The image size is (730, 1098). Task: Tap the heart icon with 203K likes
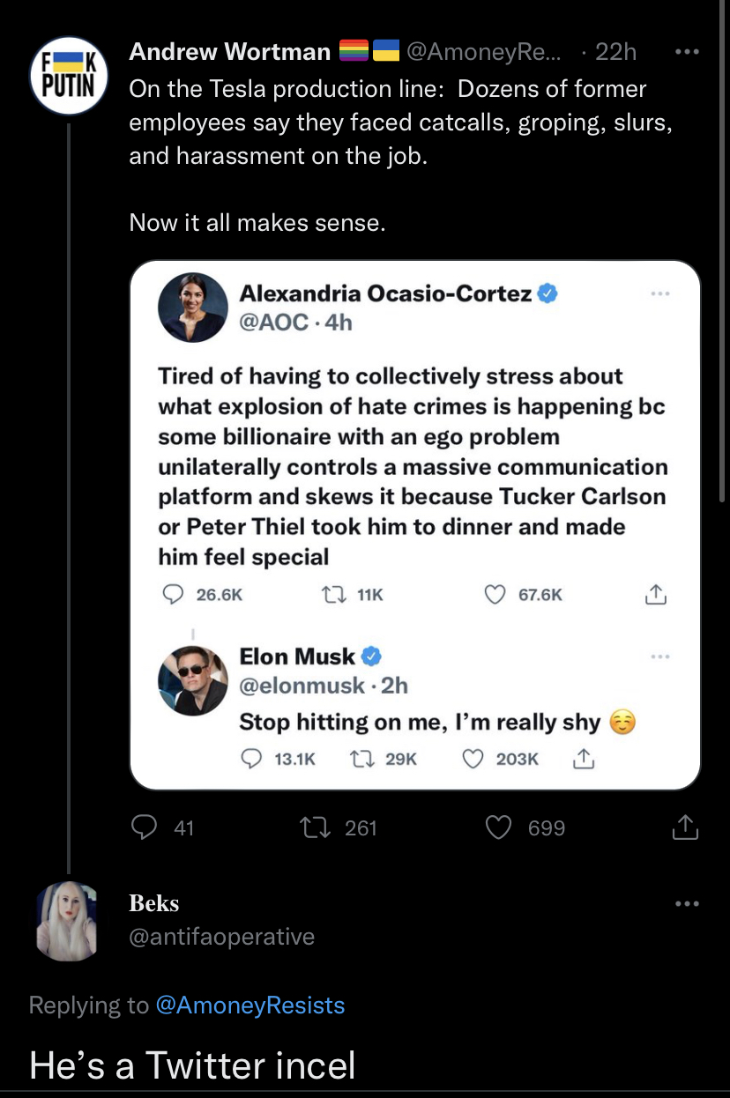click(x=473, y=759)
